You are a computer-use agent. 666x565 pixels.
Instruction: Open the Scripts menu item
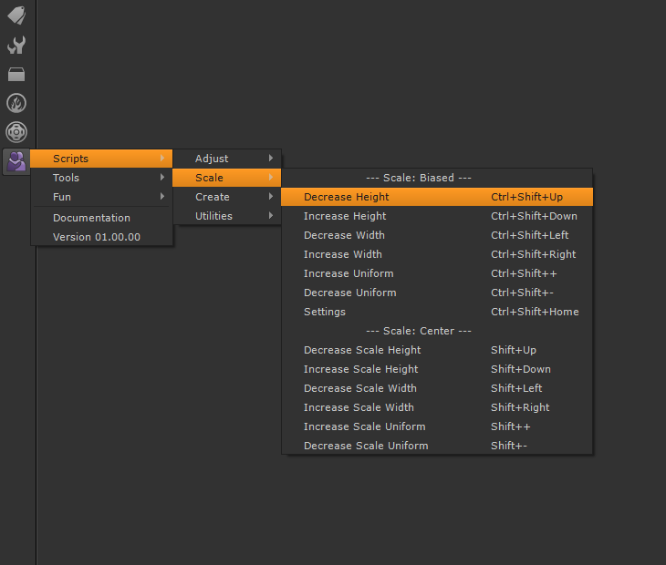(x=101, y=159)
